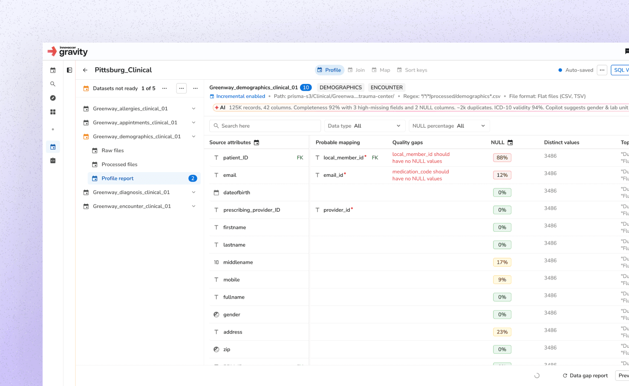
Task: Expand Greenway_appintments_clinical_01 chevron
Action: click(x=193, y=123)
